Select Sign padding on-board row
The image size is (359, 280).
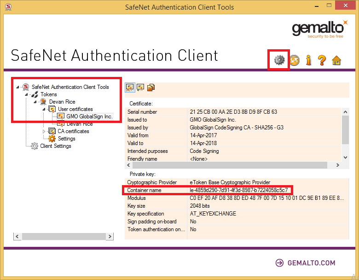(x=237, y=222)
